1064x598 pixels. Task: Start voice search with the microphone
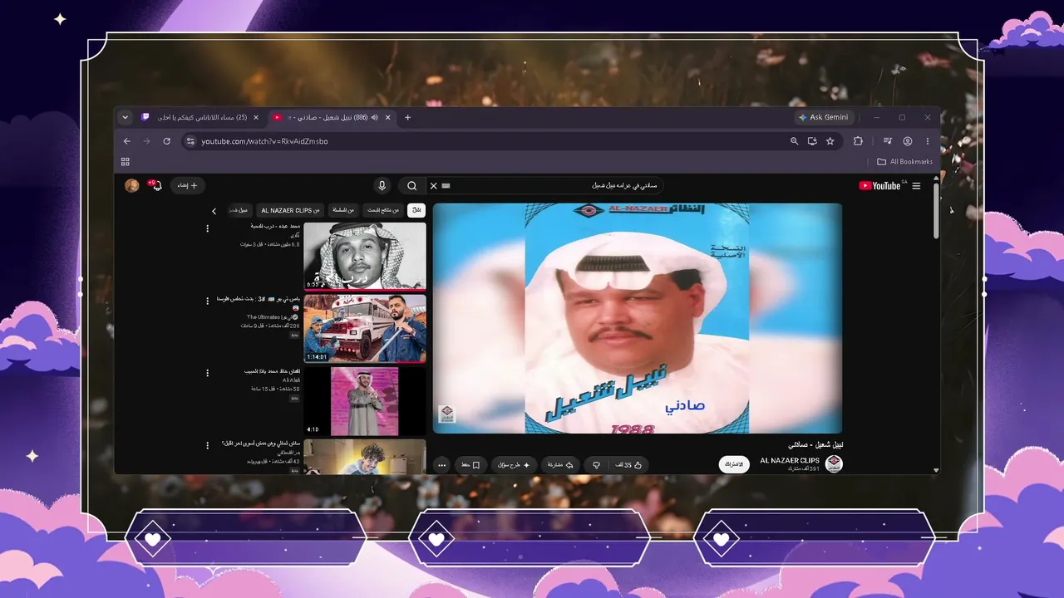382,185
